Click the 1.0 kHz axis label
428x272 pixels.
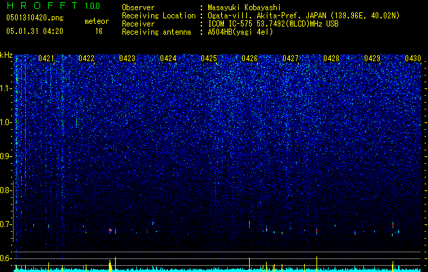[5, 122]
